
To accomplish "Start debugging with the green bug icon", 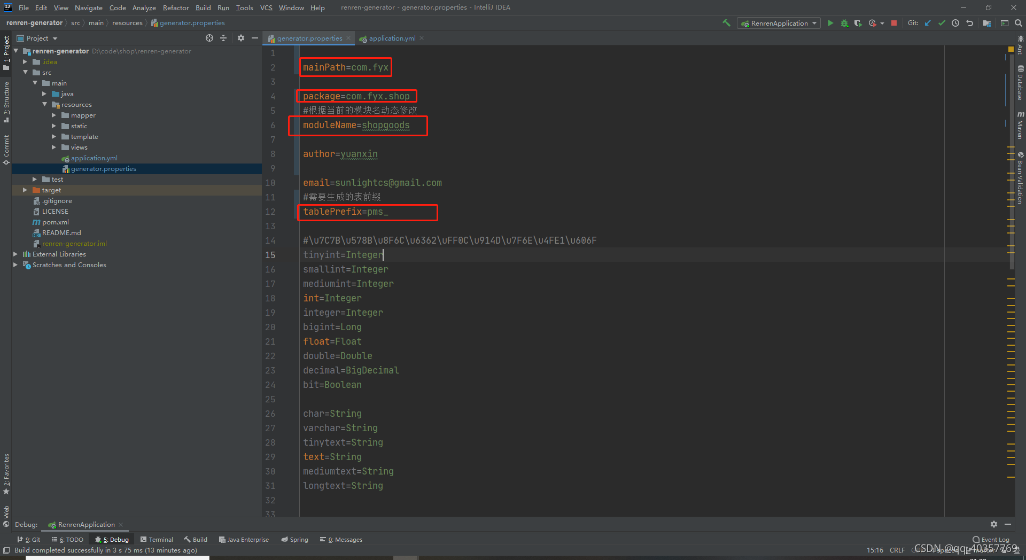I will [x=844, y=23].
